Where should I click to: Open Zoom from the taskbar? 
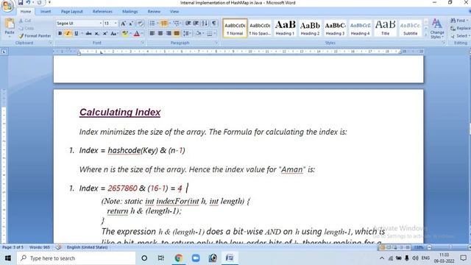[196, 258]
